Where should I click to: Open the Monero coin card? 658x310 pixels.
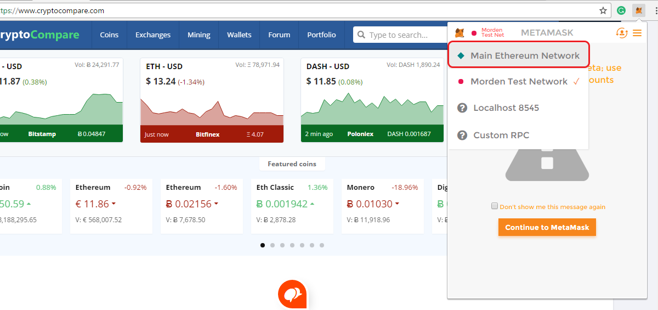click(383, 206)
